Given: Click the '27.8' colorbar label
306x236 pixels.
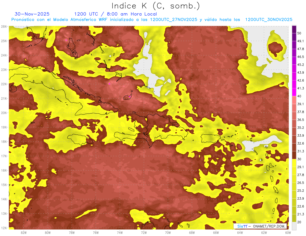Looking at the screenshot, I should click(300, 175).
